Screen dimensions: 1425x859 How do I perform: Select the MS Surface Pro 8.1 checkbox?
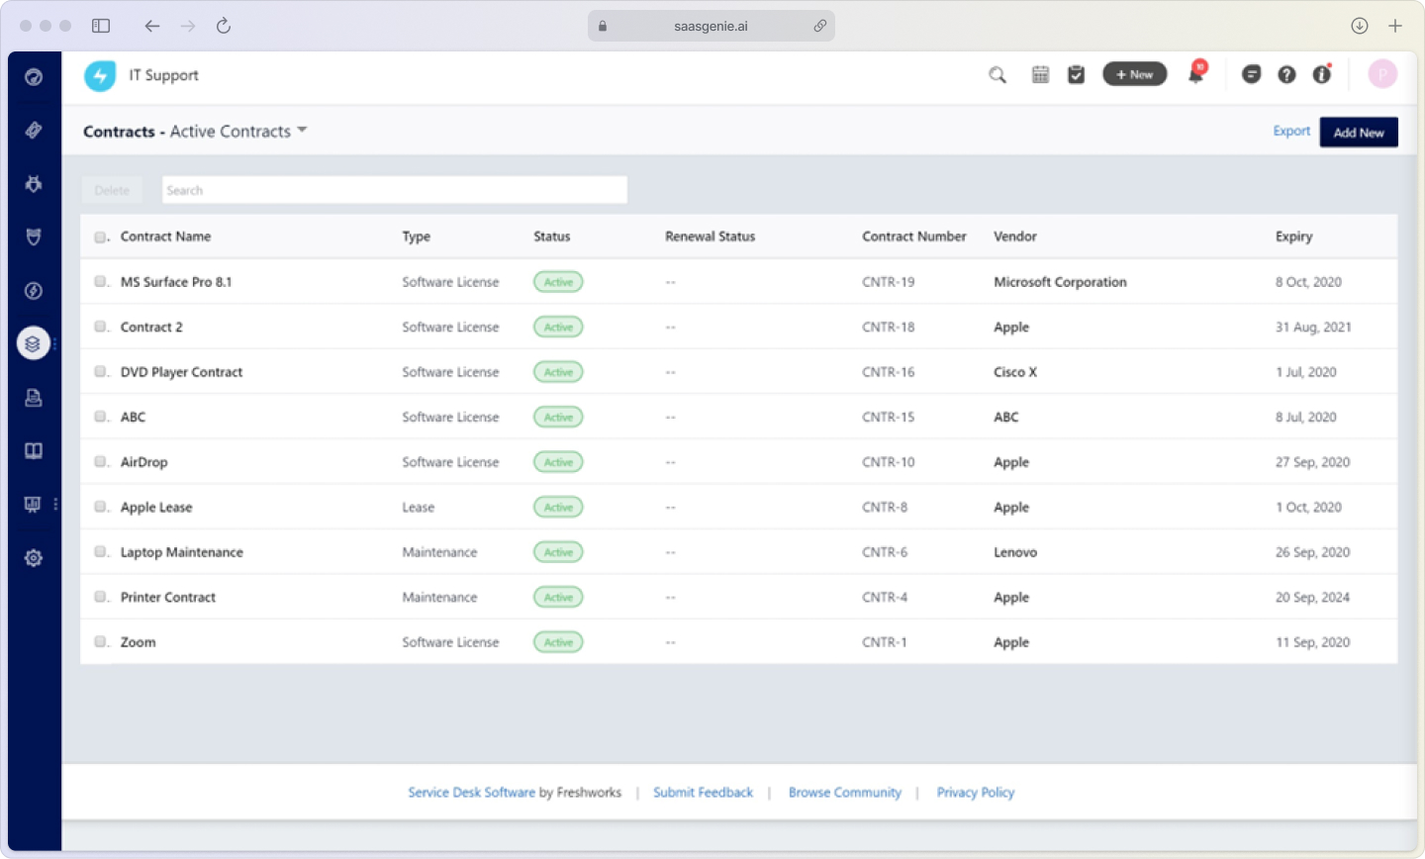[x=100, y=282]
